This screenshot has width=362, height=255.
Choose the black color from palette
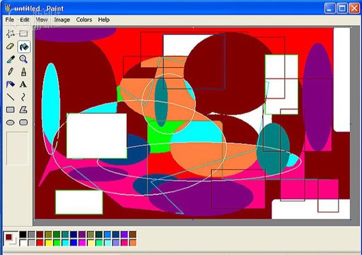(23, 235)
